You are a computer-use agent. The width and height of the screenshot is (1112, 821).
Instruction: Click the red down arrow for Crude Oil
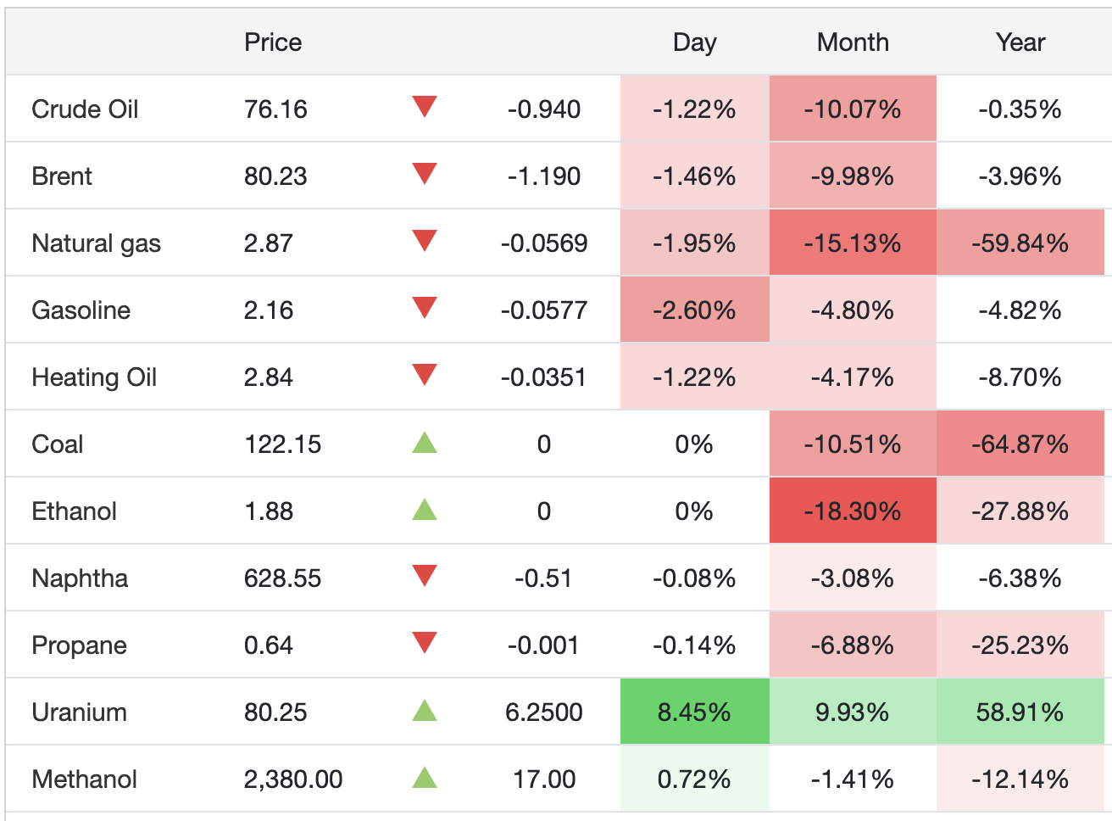coord(425,107)
